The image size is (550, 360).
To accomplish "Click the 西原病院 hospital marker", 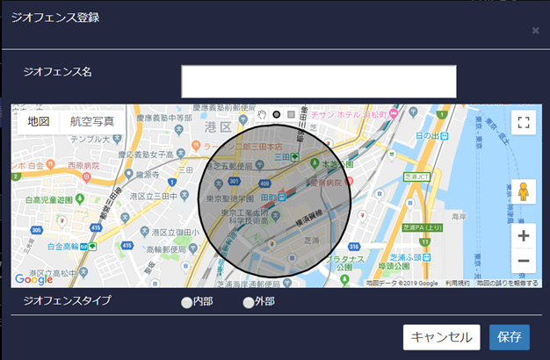I will (x=86, y=177).
